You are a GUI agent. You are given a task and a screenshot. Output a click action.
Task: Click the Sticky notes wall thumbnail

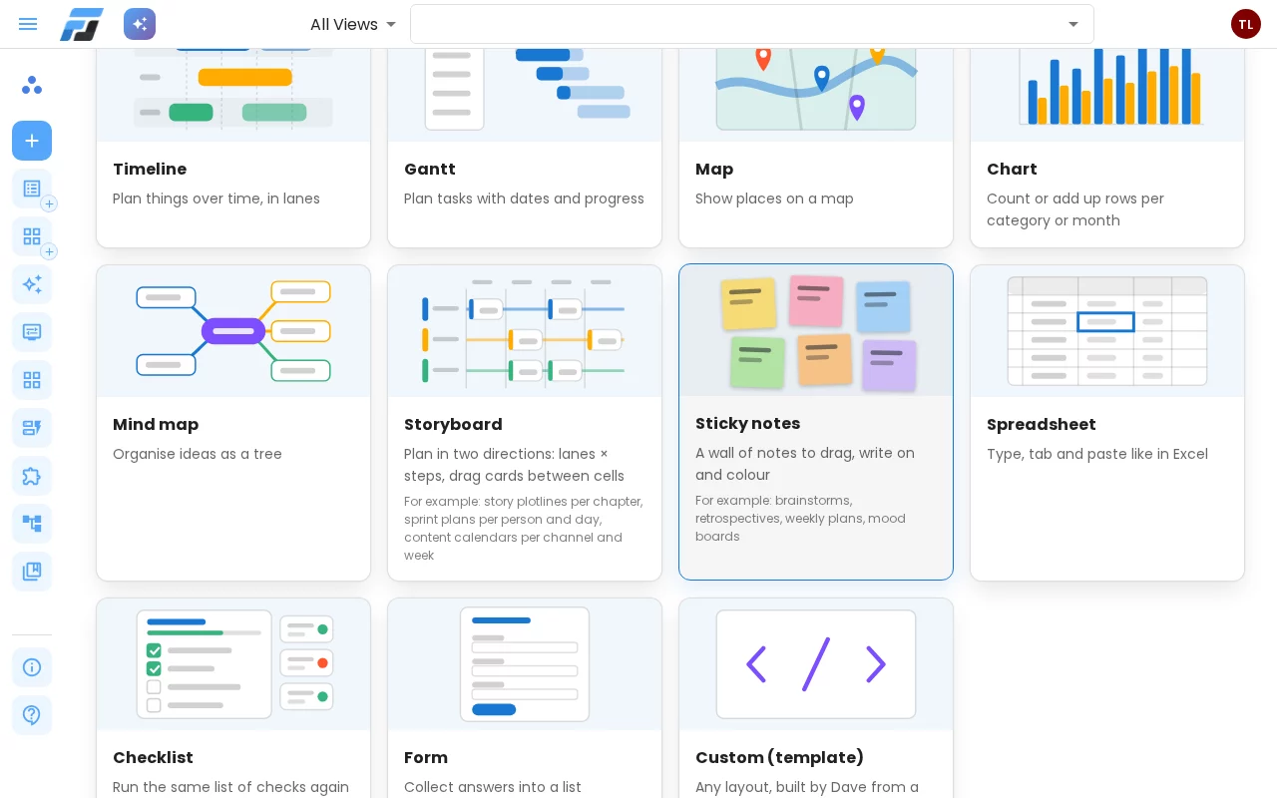[816, 330]
